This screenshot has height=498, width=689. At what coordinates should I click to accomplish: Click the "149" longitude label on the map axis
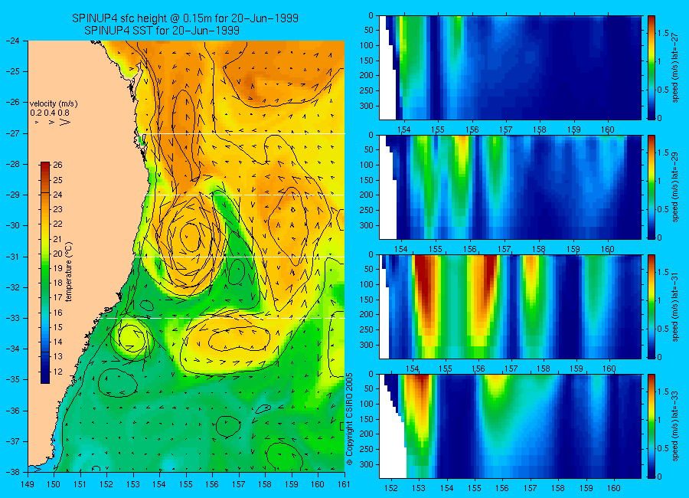(x=28, y=484)
